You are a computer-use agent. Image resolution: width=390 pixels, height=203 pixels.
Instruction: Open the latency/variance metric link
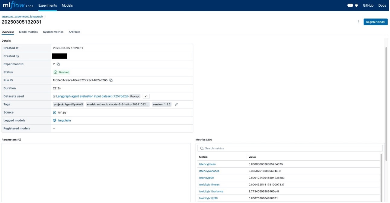[x=209, y=171]
